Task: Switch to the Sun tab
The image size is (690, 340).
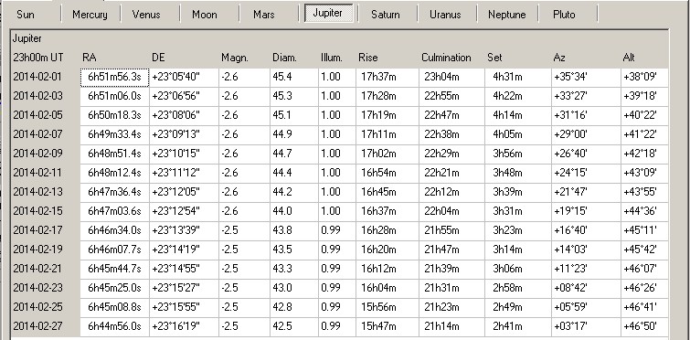Action: click(26, 14)
